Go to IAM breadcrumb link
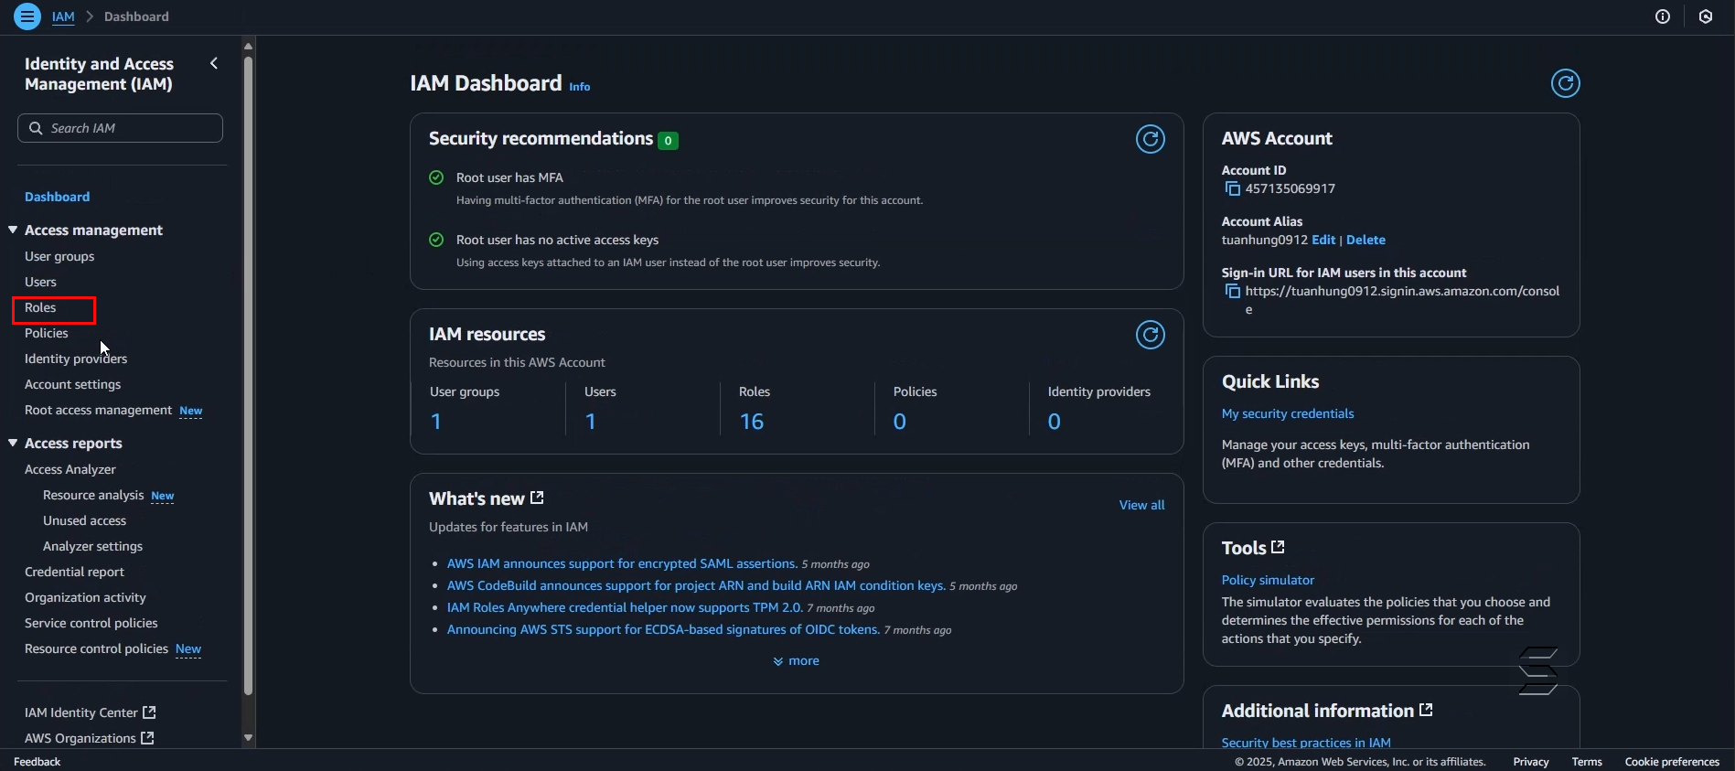This screenshot has height=771, width=1735. point(63,16)
